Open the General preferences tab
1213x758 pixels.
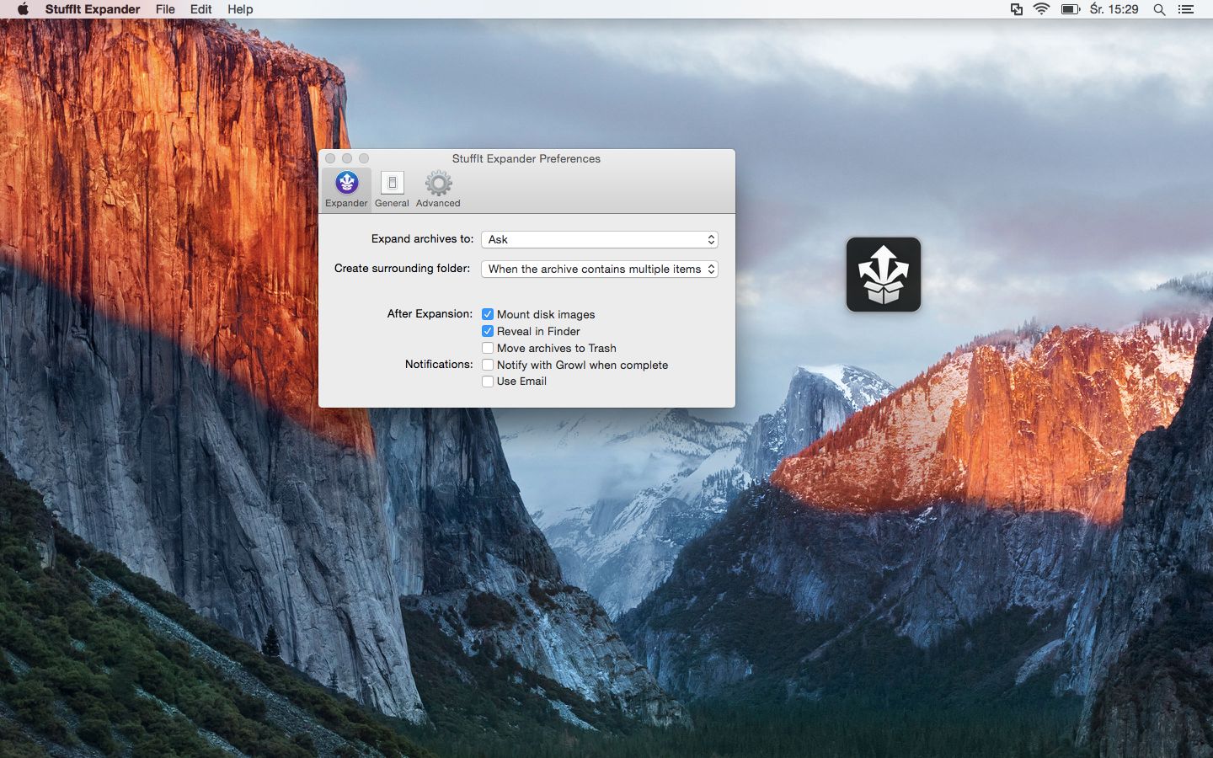(x=392, y=189)
